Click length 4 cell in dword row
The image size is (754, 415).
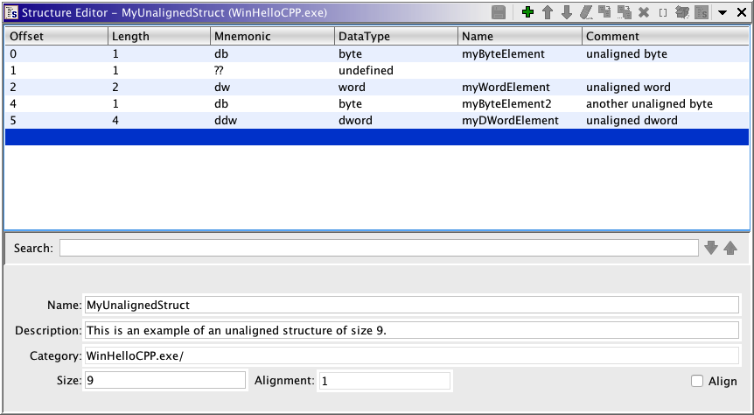[158, 120]
